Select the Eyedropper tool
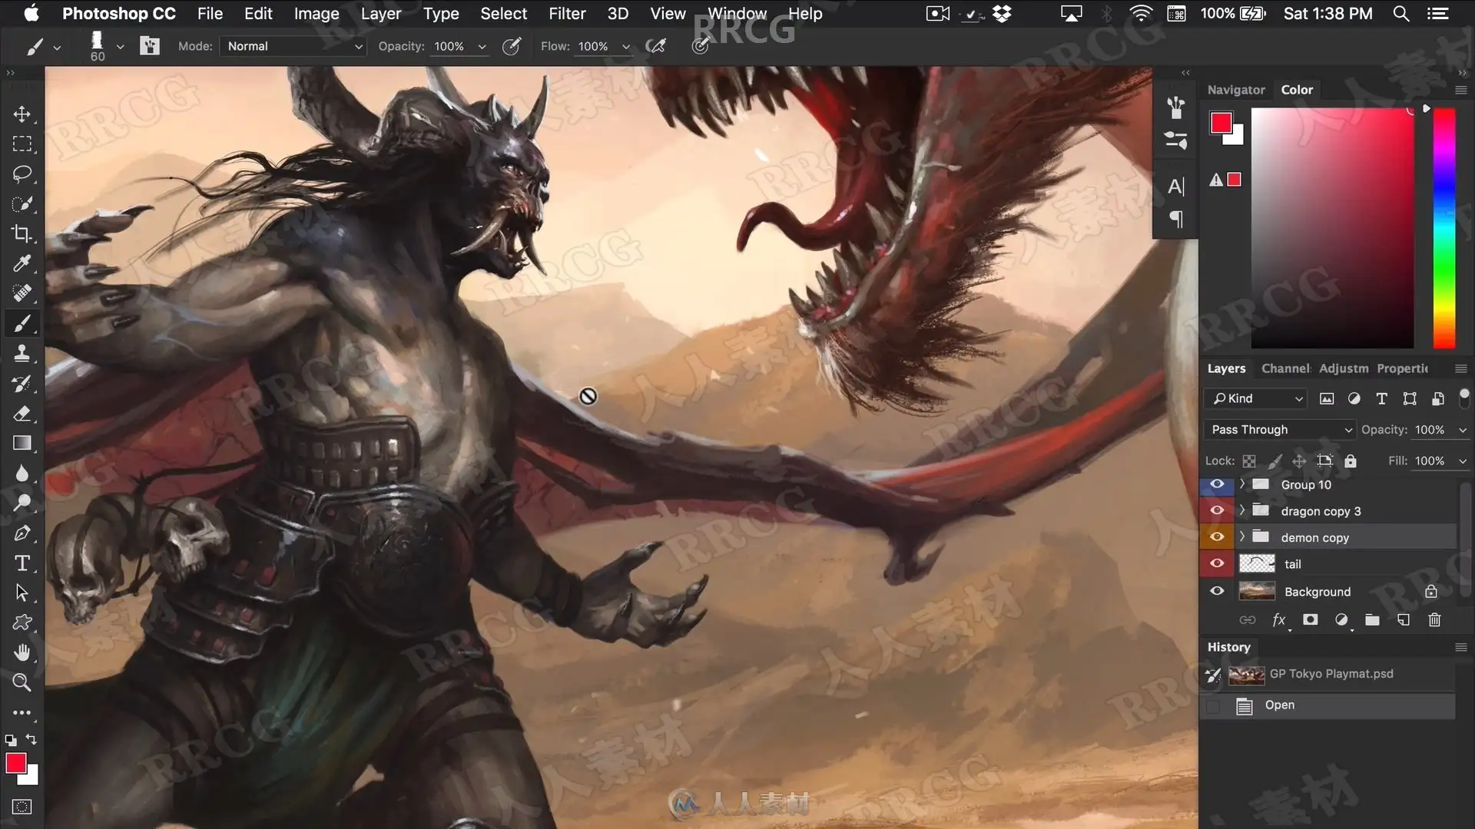This screenshot has width=1475, height=829. pos(22,263)
